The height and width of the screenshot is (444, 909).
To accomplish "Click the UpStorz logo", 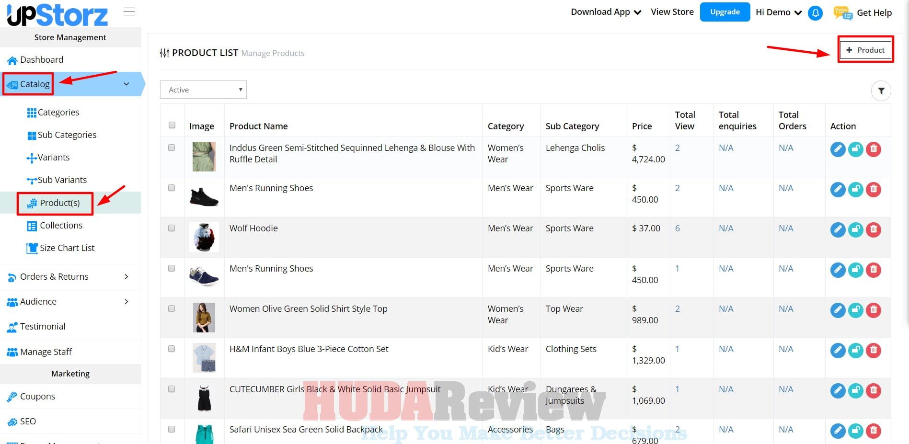I will point(58,15).
